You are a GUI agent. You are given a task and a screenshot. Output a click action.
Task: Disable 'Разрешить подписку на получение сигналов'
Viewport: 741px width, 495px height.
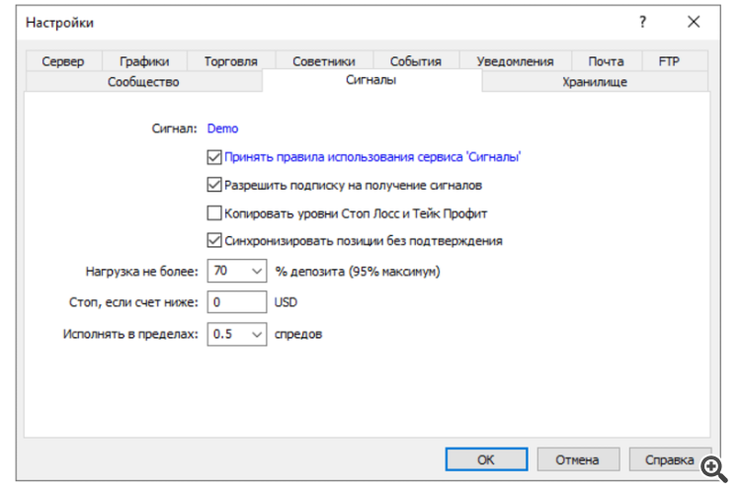214,184
